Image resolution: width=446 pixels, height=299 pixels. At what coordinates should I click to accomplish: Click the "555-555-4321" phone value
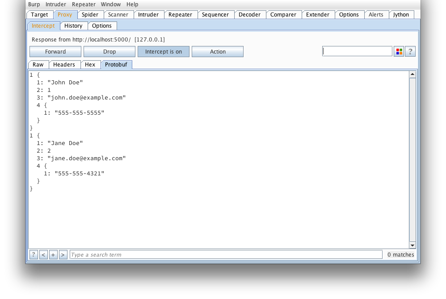pos(80,174)
